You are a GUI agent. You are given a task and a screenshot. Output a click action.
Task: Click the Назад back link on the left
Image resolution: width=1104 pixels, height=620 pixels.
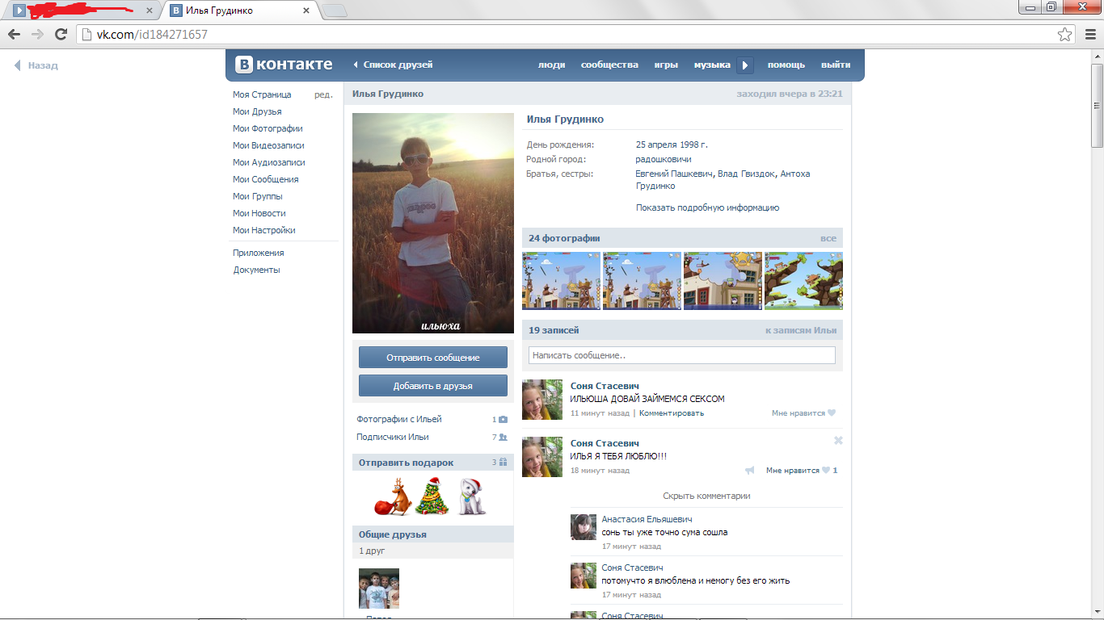click(36, 65)
